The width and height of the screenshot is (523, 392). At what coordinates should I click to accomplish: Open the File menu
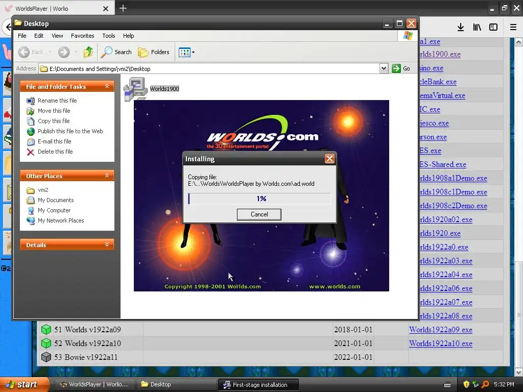22,36
